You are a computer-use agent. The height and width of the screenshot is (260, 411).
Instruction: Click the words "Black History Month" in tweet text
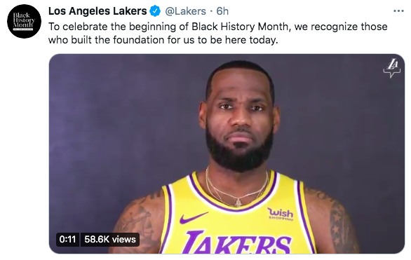click(240, 27)
